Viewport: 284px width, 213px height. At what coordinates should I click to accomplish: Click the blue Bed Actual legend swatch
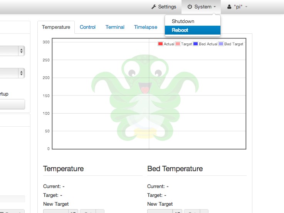[195, 44]
